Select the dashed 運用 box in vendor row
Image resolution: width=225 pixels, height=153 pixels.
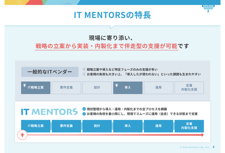[x=158, y=88]
